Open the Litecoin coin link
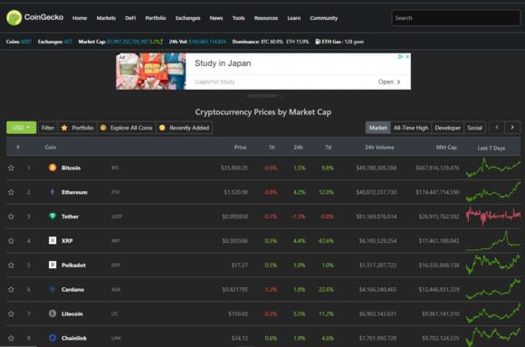The height and width of the screenshot is (347, 525). (72, 313)
